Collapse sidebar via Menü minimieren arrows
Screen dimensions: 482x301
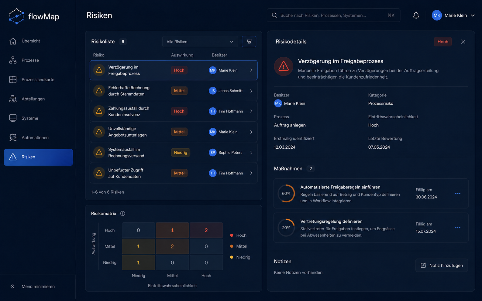(x=12, y=286)
